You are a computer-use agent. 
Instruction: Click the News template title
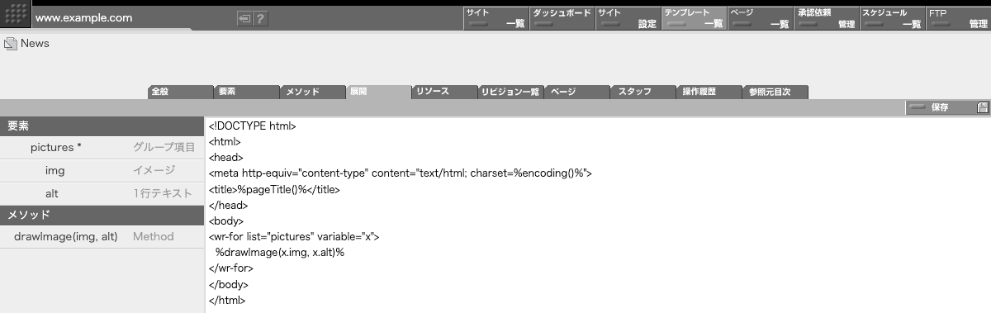click(x=35, y=44)
